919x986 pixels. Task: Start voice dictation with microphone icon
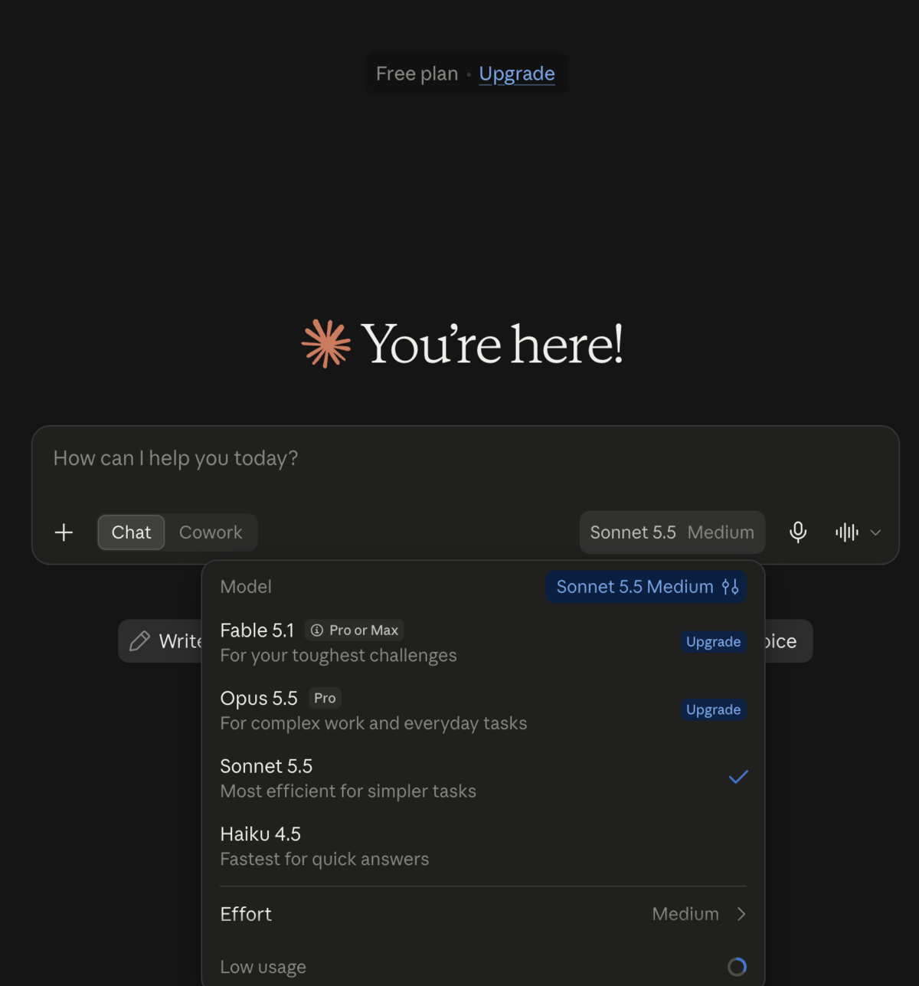(798, 532)
